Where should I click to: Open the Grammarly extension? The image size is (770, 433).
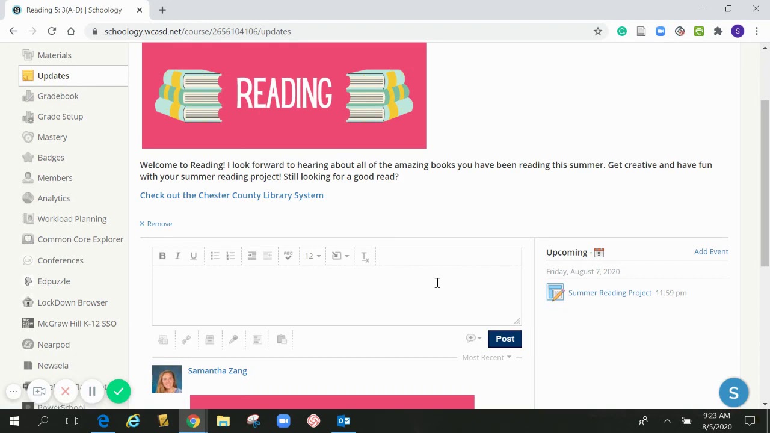point(622,31)
